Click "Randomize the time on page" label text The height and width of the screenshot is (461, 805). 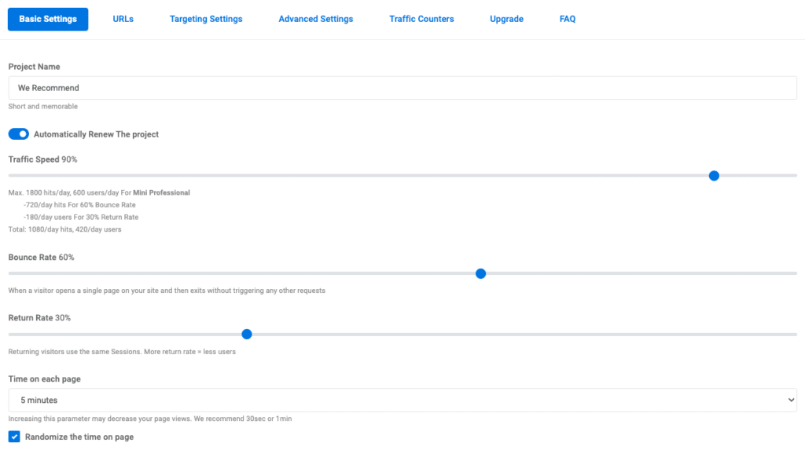79,437
